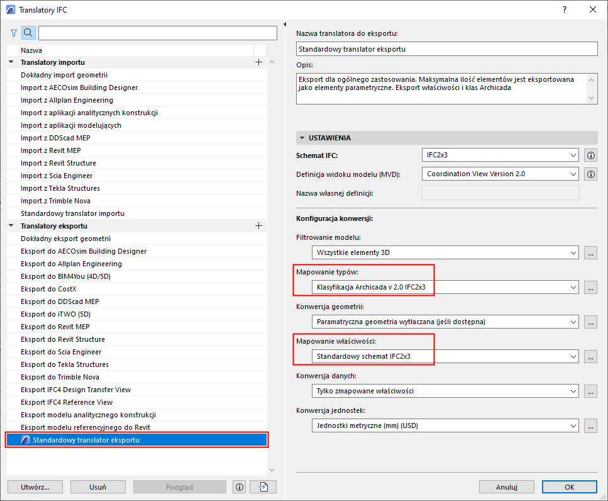The height and width of the screenshot is (501, 608).
Task: Select Eksport do Tekla Structures
Action: pos(137,364)
